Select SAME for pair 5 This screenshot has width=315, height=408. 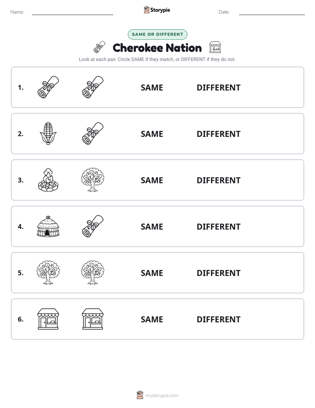152,273
